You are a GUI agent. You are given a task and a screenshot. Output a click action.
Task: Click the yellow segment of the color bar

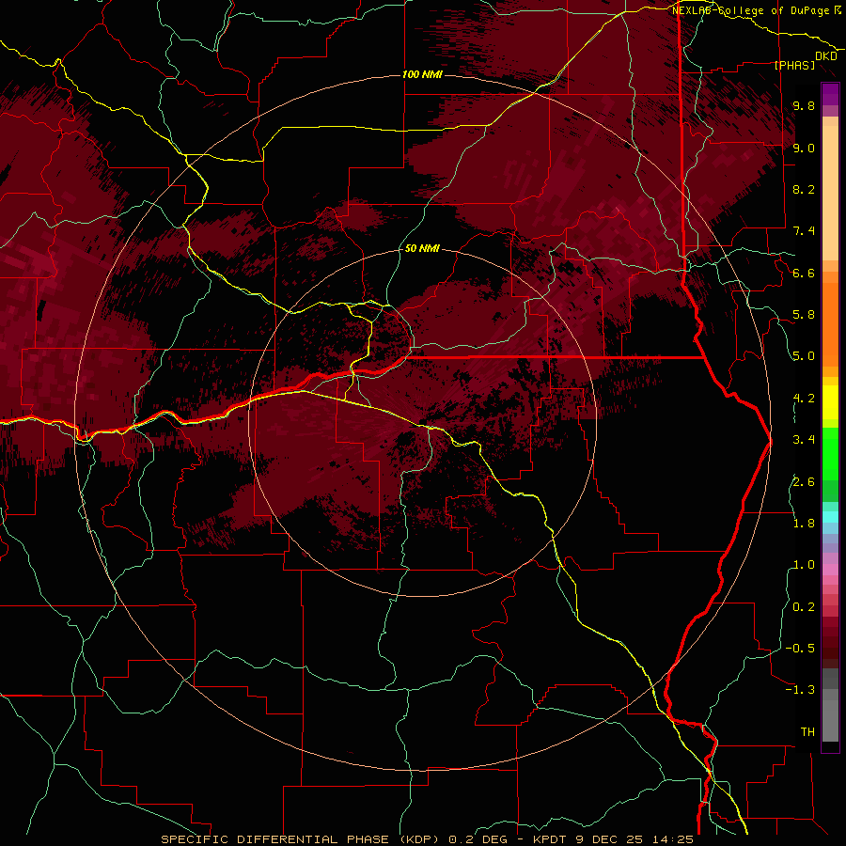[830, 402]
